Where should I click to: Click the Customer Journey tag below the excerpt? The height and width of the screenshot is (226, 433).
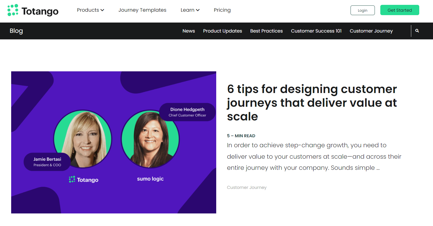247,187
